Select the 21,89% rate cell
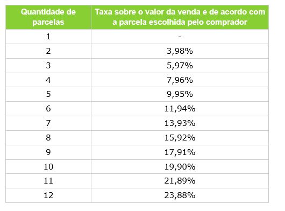The width and height of the screenshot is (285, 211). (180, 181)
